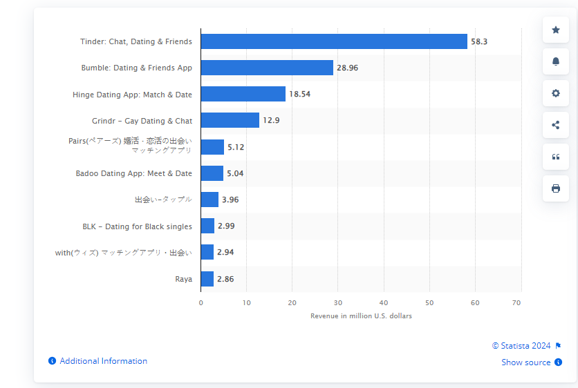This screenshot has height=388, width=578.
Task: Click the BLK Dating bar
Action: click(x=207, y=226)
